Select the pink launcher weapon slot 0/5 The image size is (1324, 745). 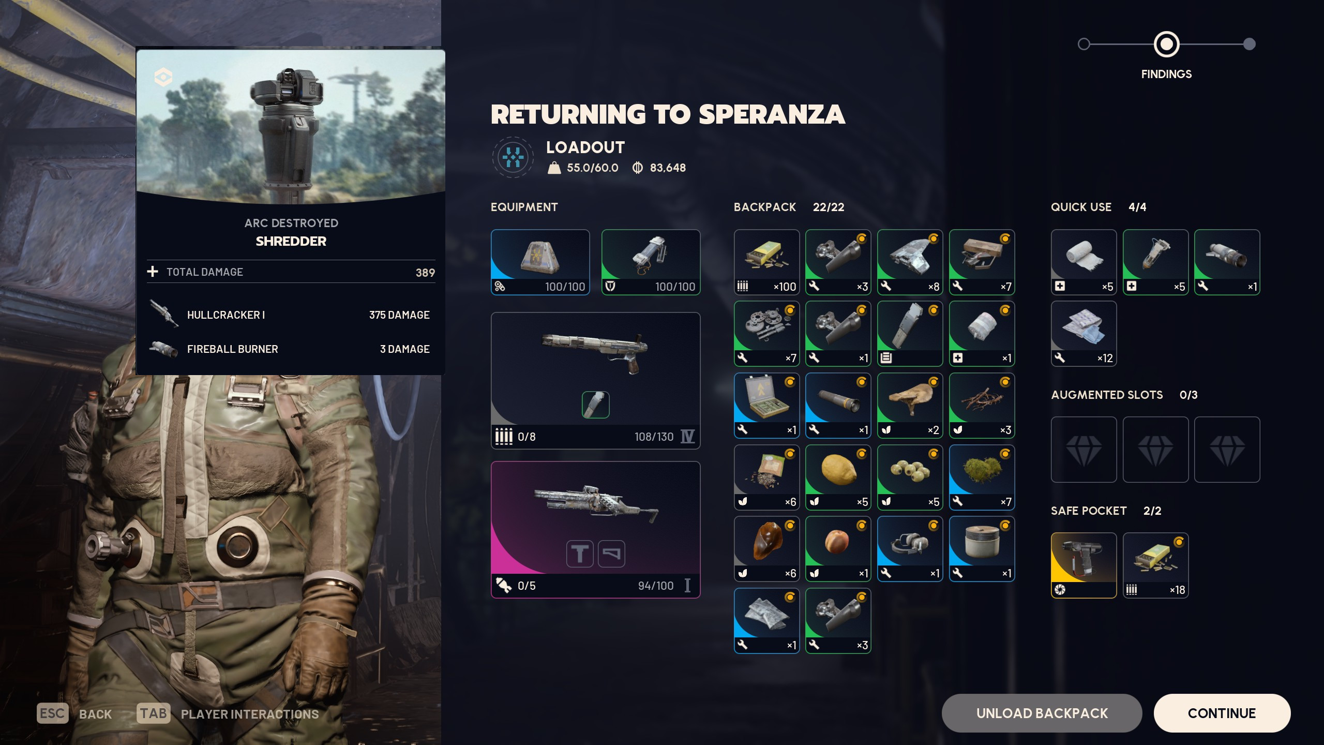coord(595,530)
